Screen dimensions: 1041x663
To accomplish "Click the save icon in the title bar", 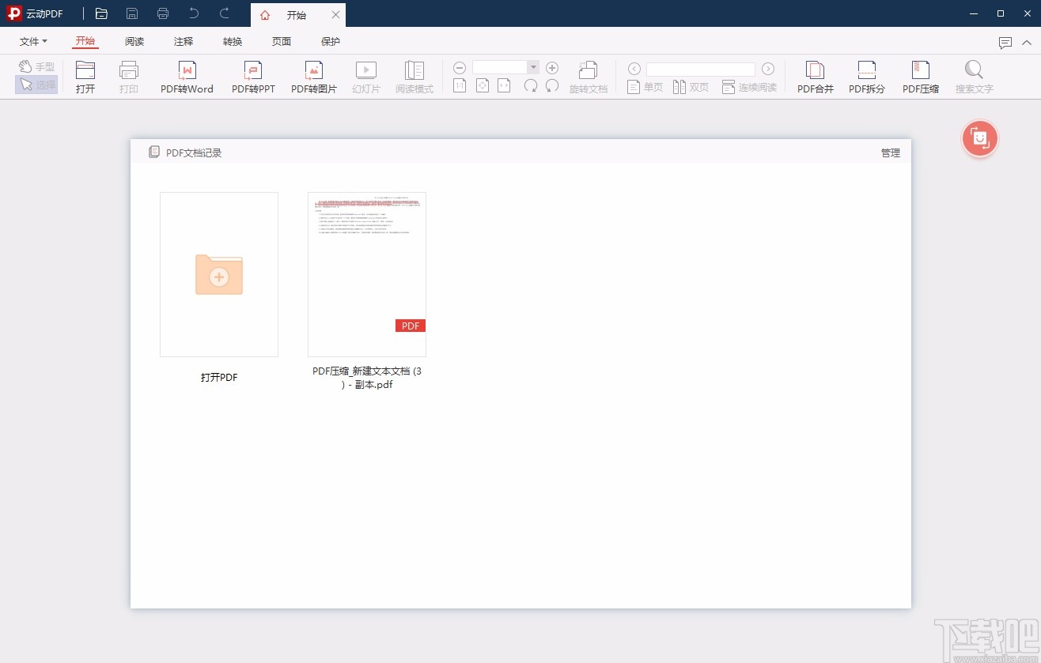I will [132, 13].
